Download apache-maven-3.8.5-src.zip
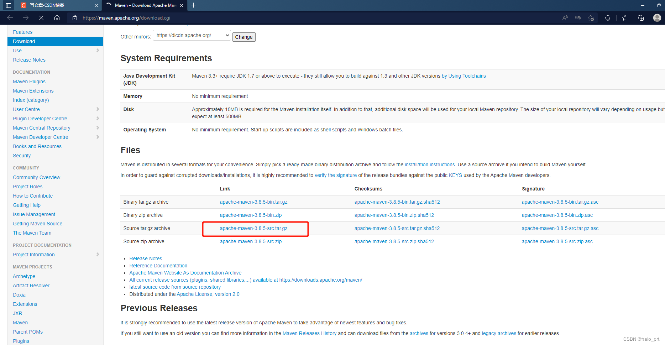This screenshot has width=665, height=345. point(251,241)
